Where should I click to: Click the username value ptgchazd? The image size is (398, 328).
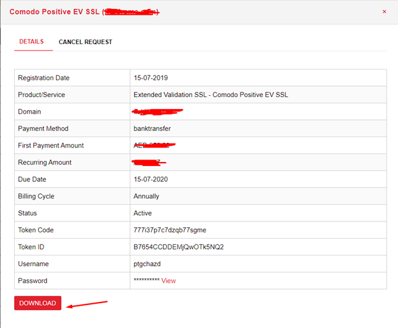pyautogui.click(x=147, y=264)
